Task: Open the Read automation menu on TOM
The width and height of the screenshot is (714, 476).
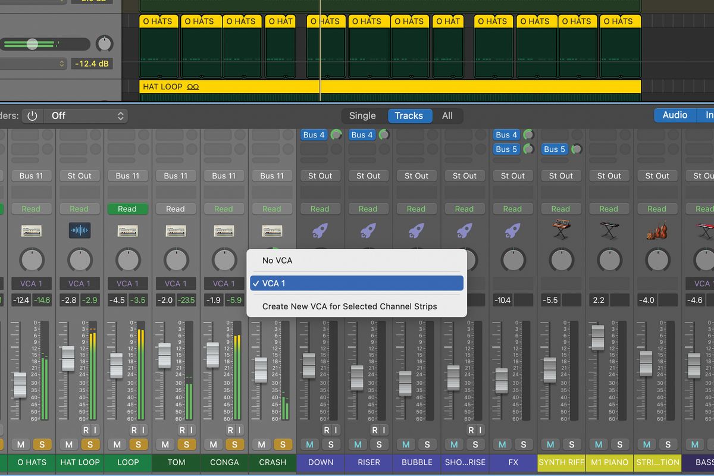Action: (176, 209)
